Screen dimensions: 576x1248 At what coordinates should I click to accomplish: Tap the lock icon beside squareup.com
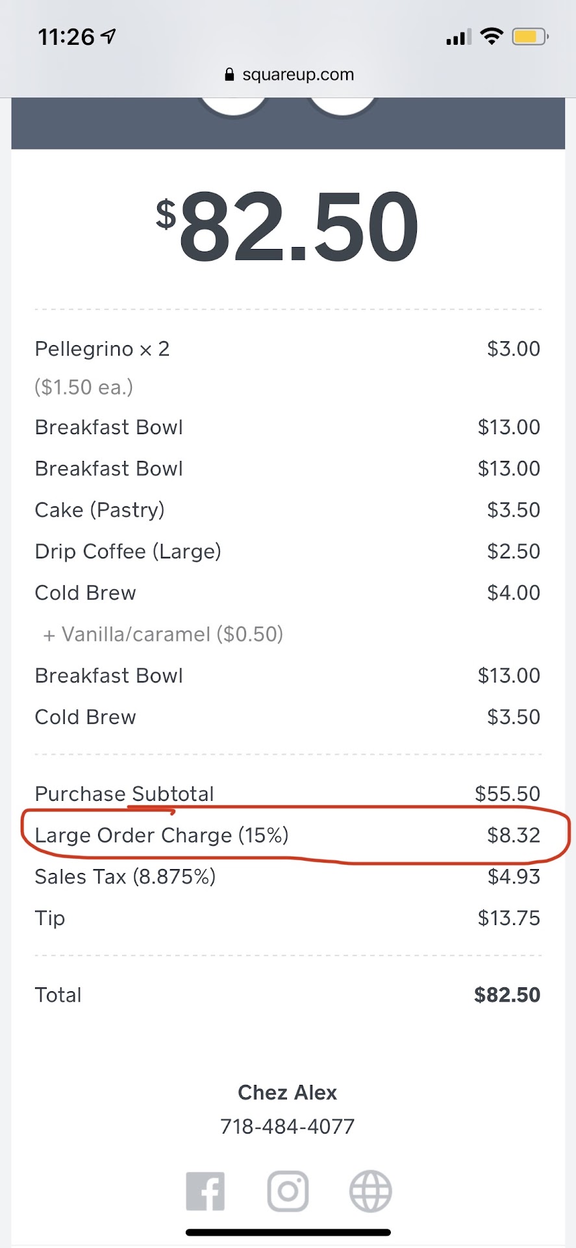click(x=229, y=75)
